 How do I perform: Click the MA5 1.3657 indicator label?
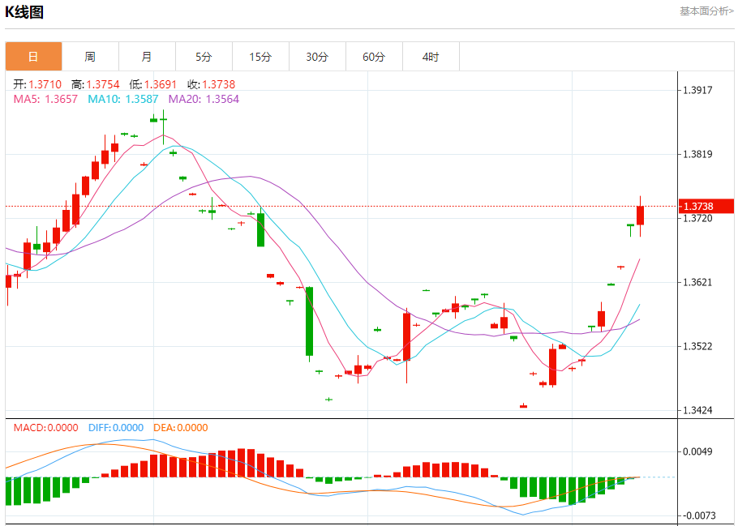[45, 99]
